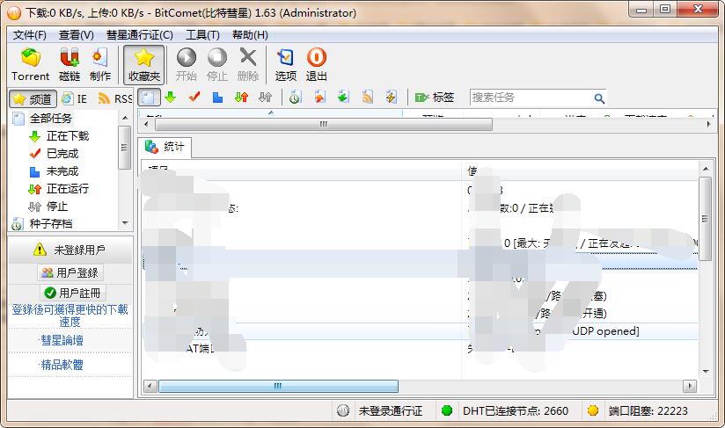
Task: Open the 查看(V) menu
Action: click(77, 35)
